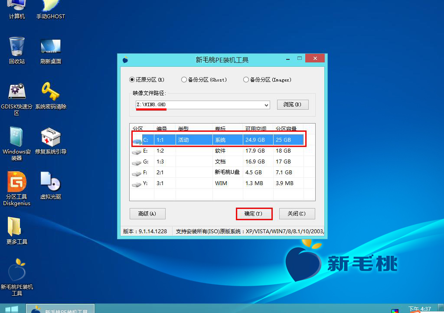
Task: Open the 更多工具 folder icon
Action: [17, 231]
